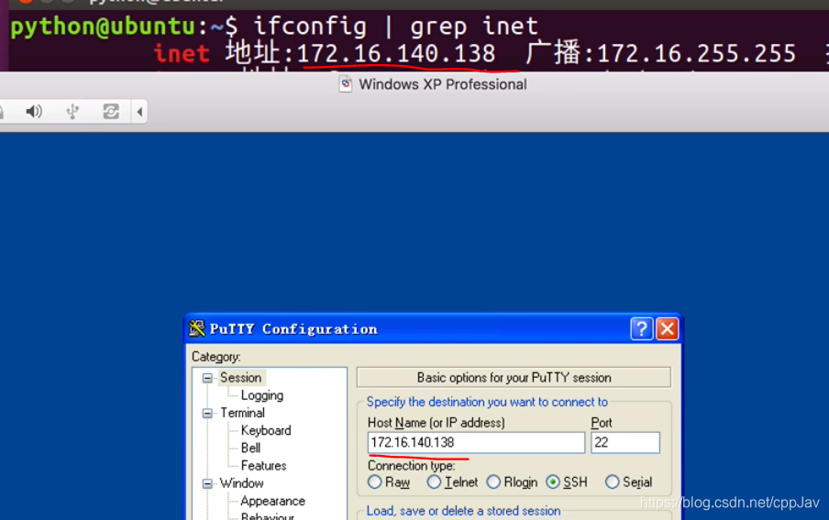
Task: Click broadcast 172.16.255.255 in terminal
Action: pyautogui.click(x=696, y=53)
